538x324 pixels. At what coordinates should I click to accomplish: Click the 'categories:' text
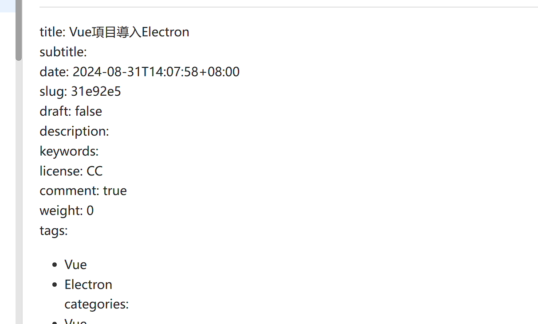tap(96, 304)
